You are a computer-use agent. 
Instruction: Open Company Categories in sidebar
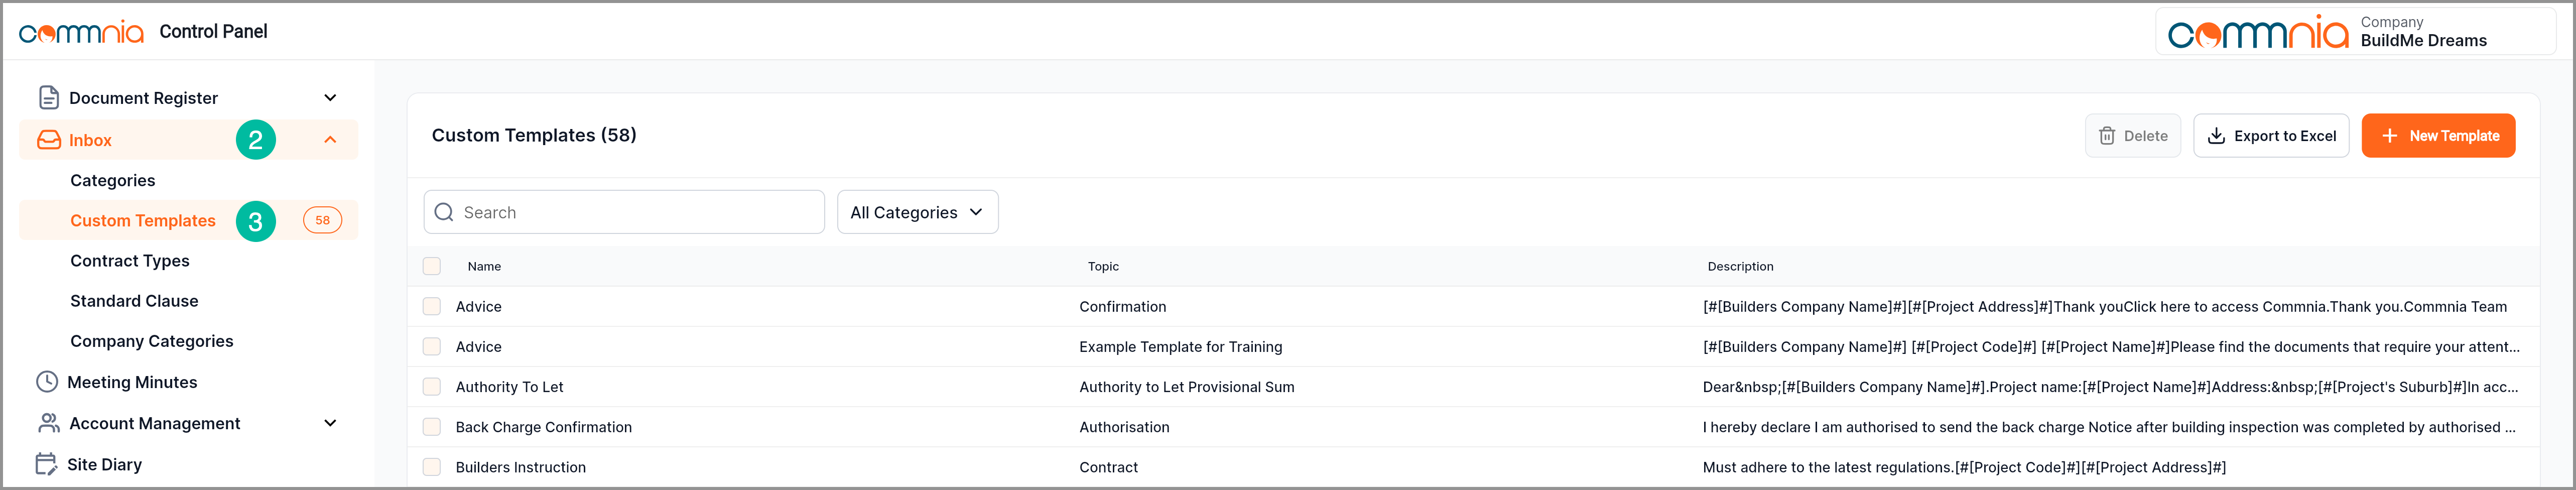coord(152,341)
